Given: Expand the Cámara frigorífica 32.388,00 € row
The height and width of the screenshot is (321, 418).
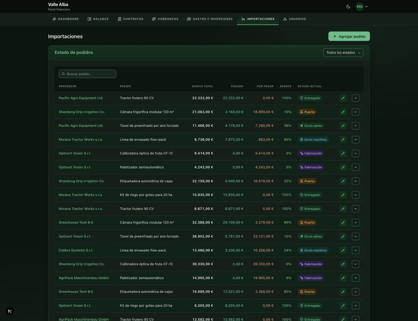Looking at the screenshot, I should [355, 223].
